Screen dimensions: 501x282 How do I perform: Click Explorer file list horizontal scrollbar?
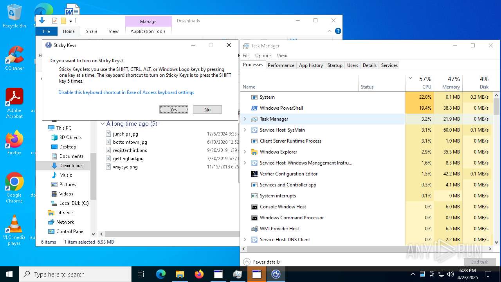tap(172, 234)
